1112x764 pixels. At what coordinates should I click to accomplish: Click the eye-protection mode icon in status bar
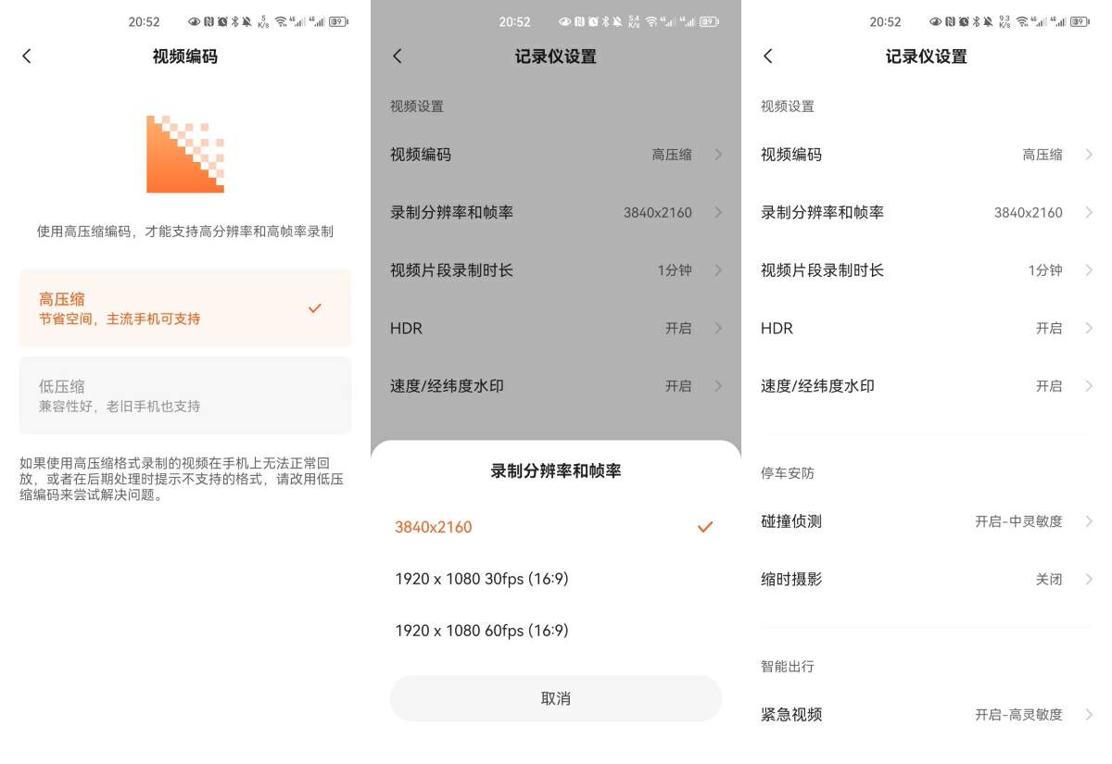coord(193,21)
